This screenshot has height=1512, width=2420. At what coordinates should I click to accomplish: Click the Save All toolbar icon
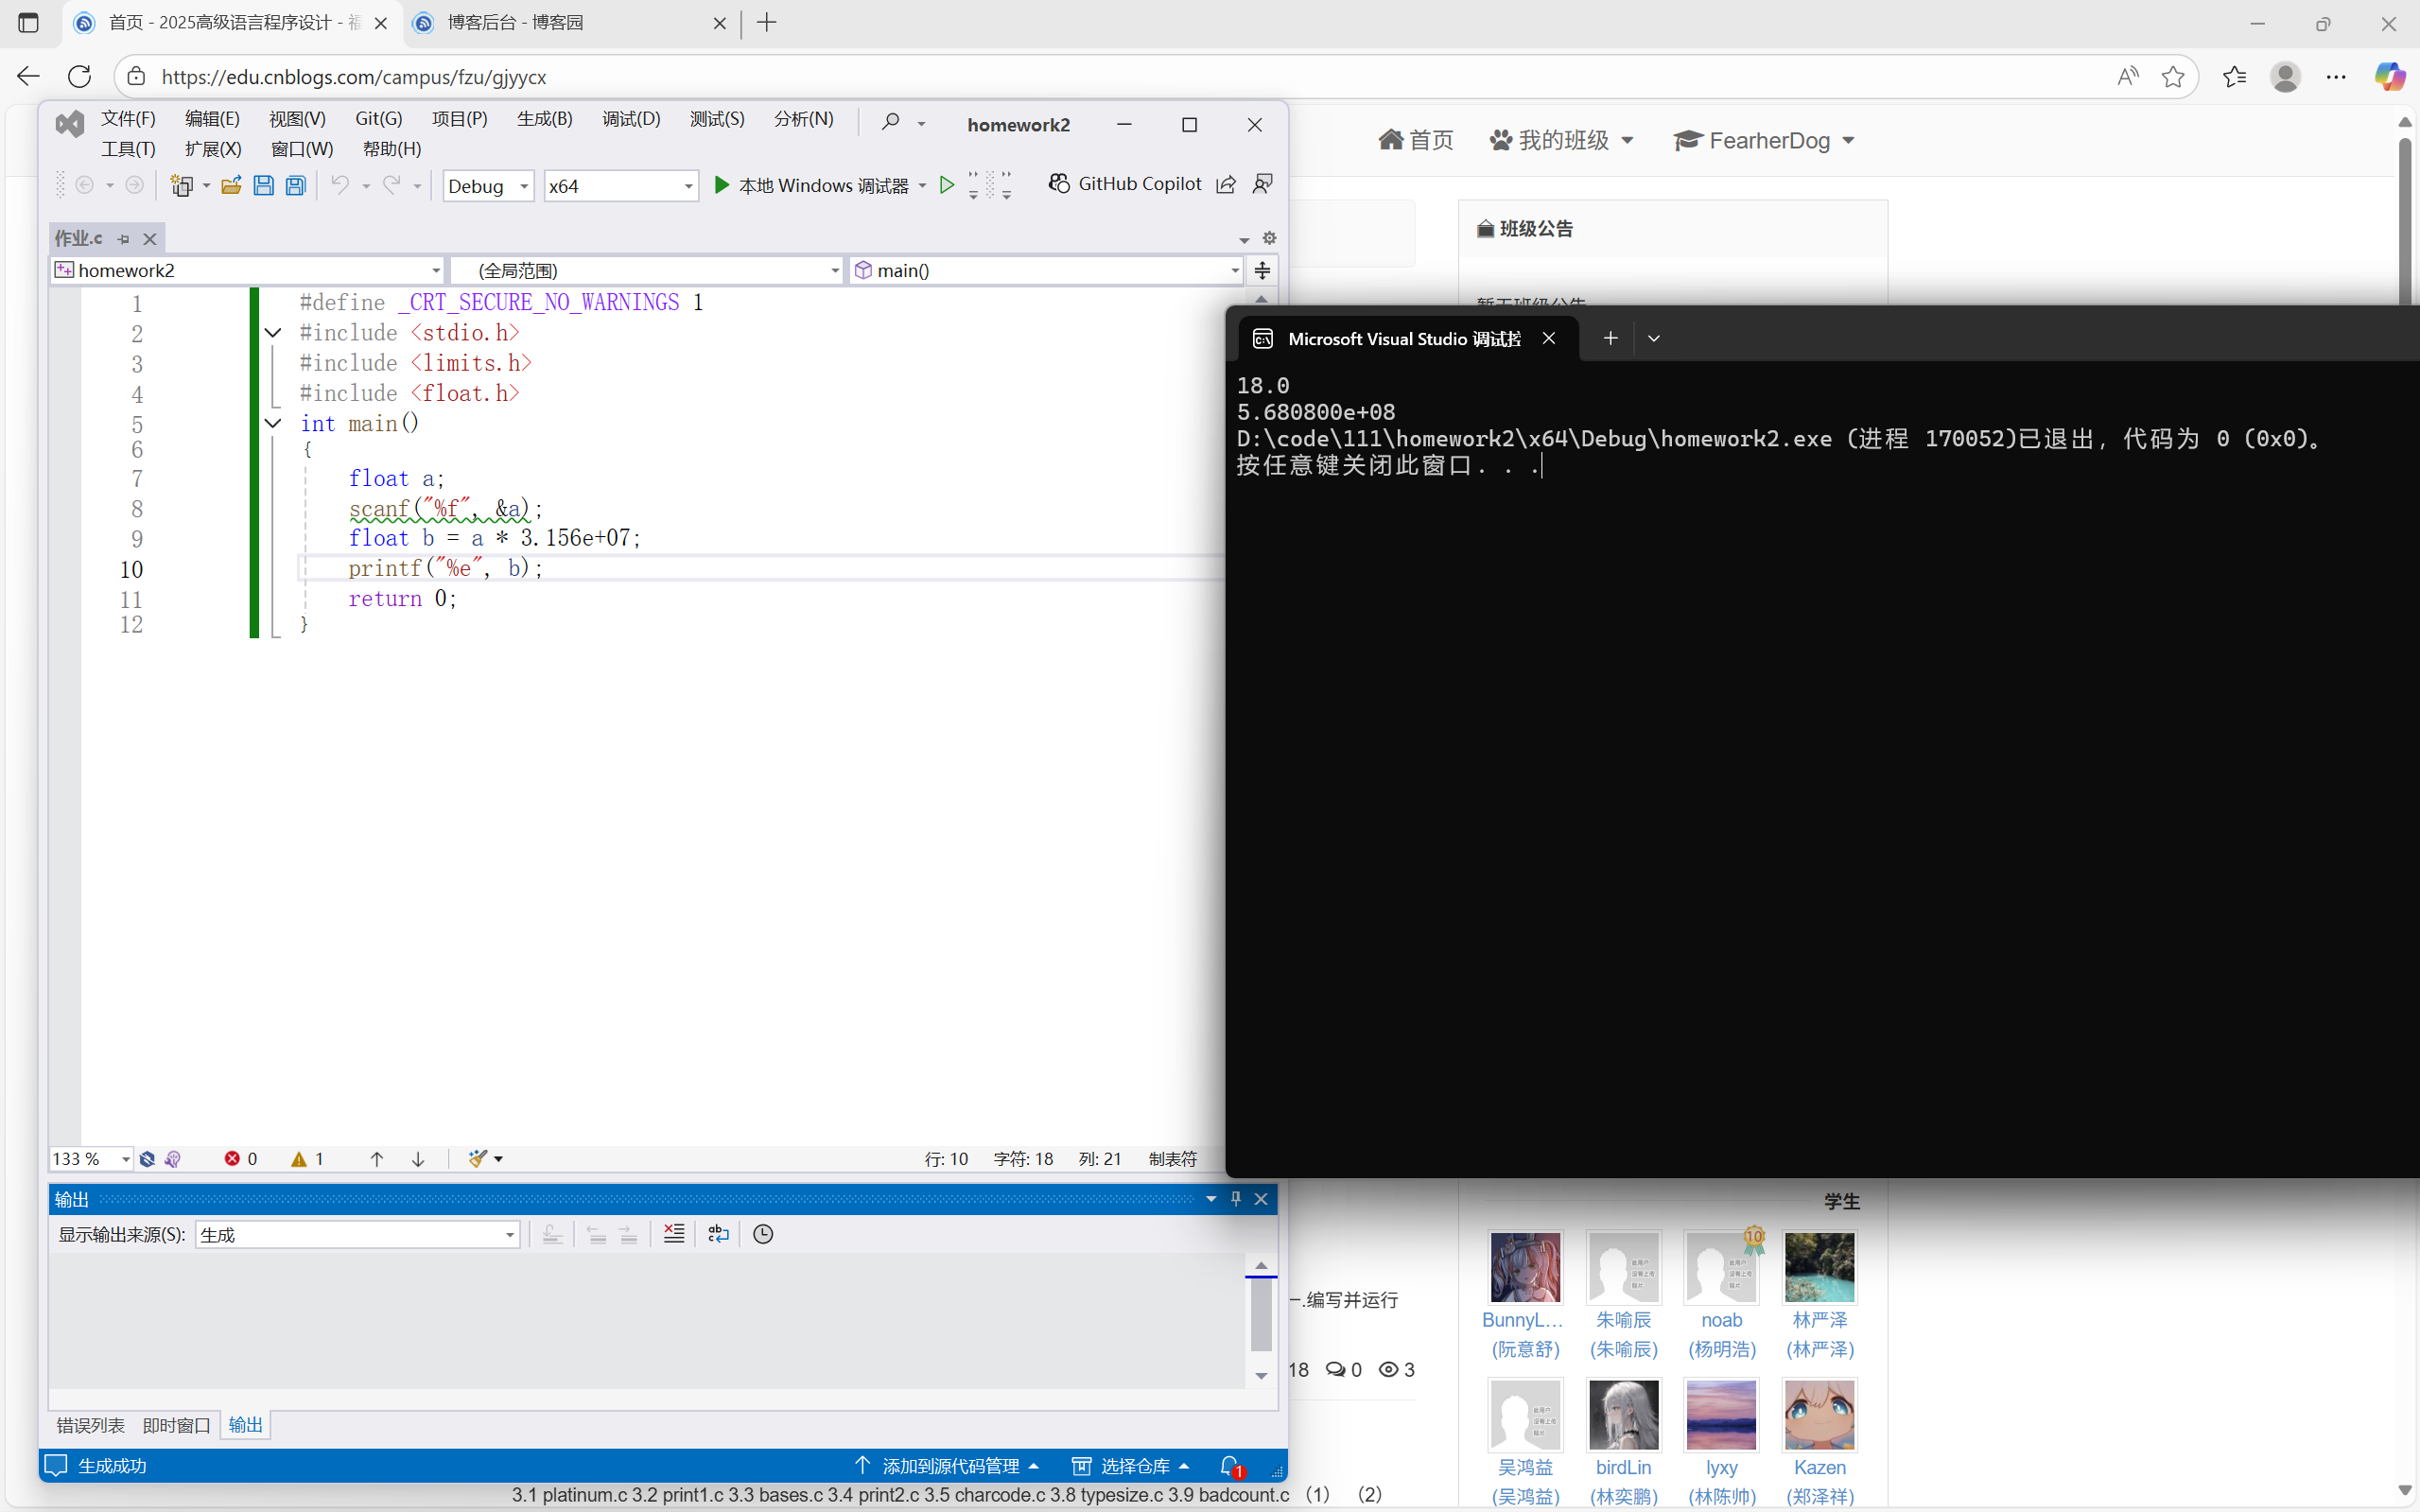click(296, 185)
